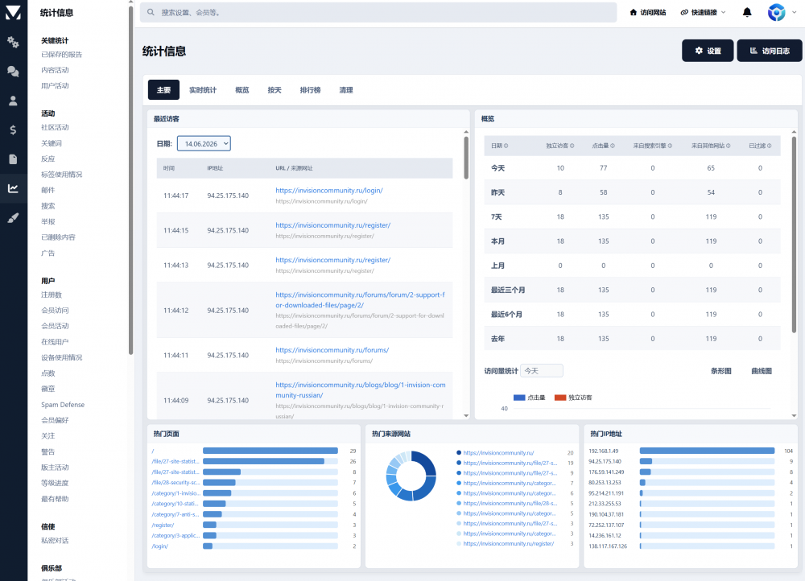Screen dimensions: 805x581
Task: Click the 来自其他网站 column info icon
Action: tap(728, 146)
